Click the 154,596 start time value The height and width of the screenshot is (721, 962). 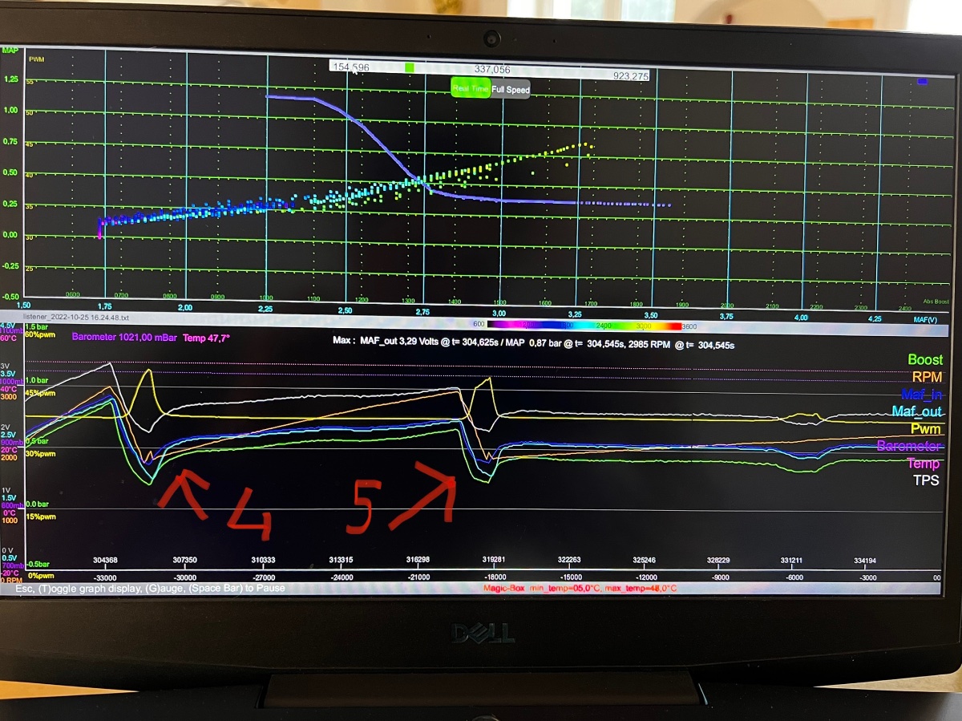tap(350, 68)
